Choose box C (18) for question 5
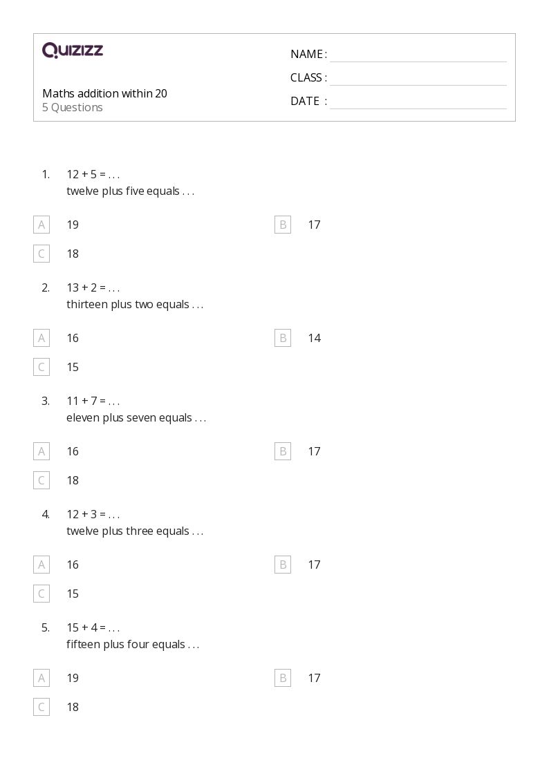The height and width of the screenshot is (776, 549). [41, 707]
